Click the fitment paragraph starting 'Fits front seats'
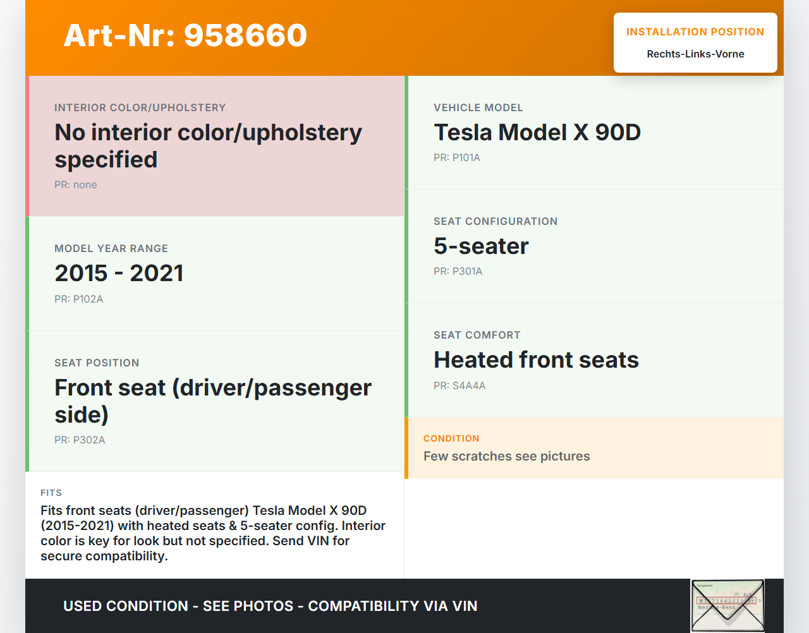This screenshot has height=633, width=809. click(213, 533)
